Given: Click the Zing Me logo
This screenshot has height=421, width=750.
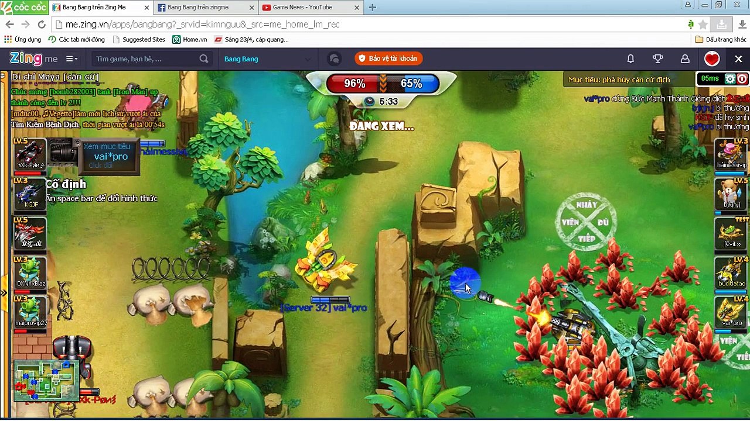Looking at the screenshot, I should tap(33, 58).
